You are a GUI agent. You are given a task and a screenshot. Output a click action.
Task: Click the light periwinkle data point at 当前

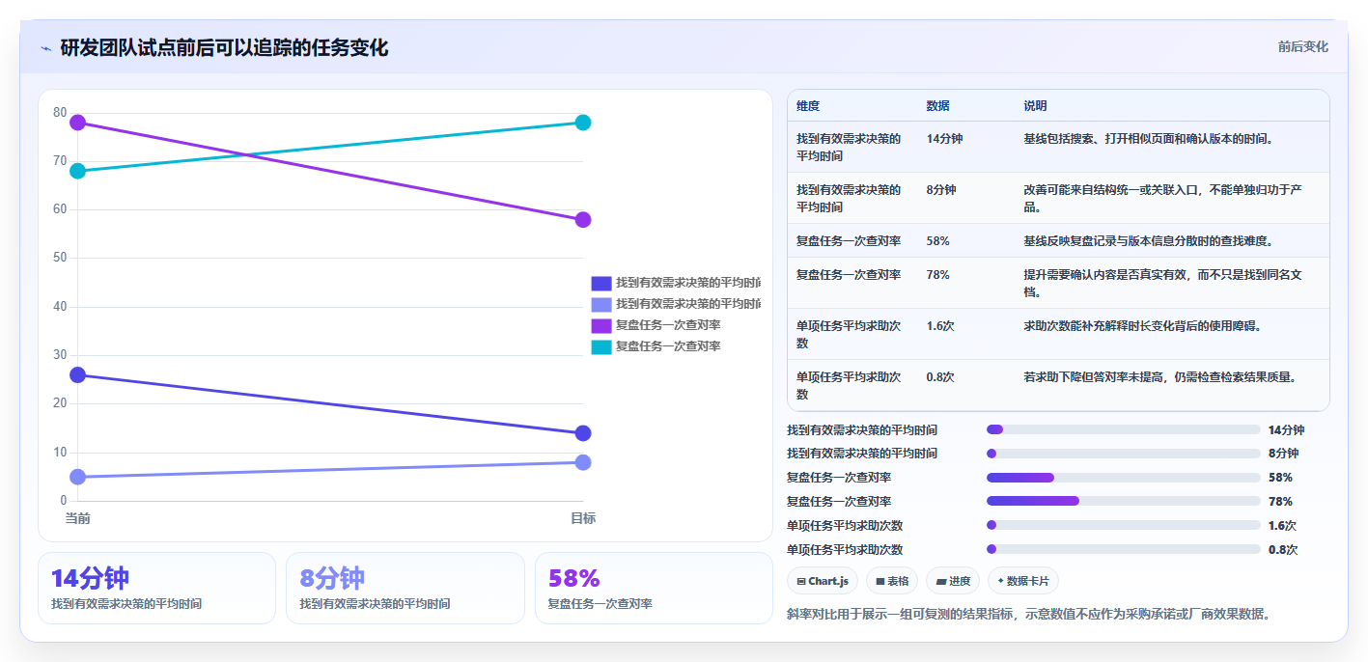click(x=77, y=477)
